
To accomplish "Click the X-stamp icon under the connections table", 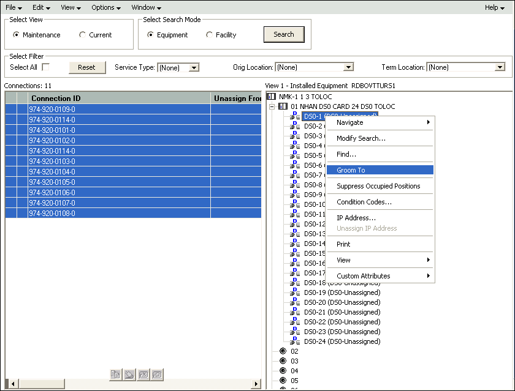I will click(x=143, y=374).
